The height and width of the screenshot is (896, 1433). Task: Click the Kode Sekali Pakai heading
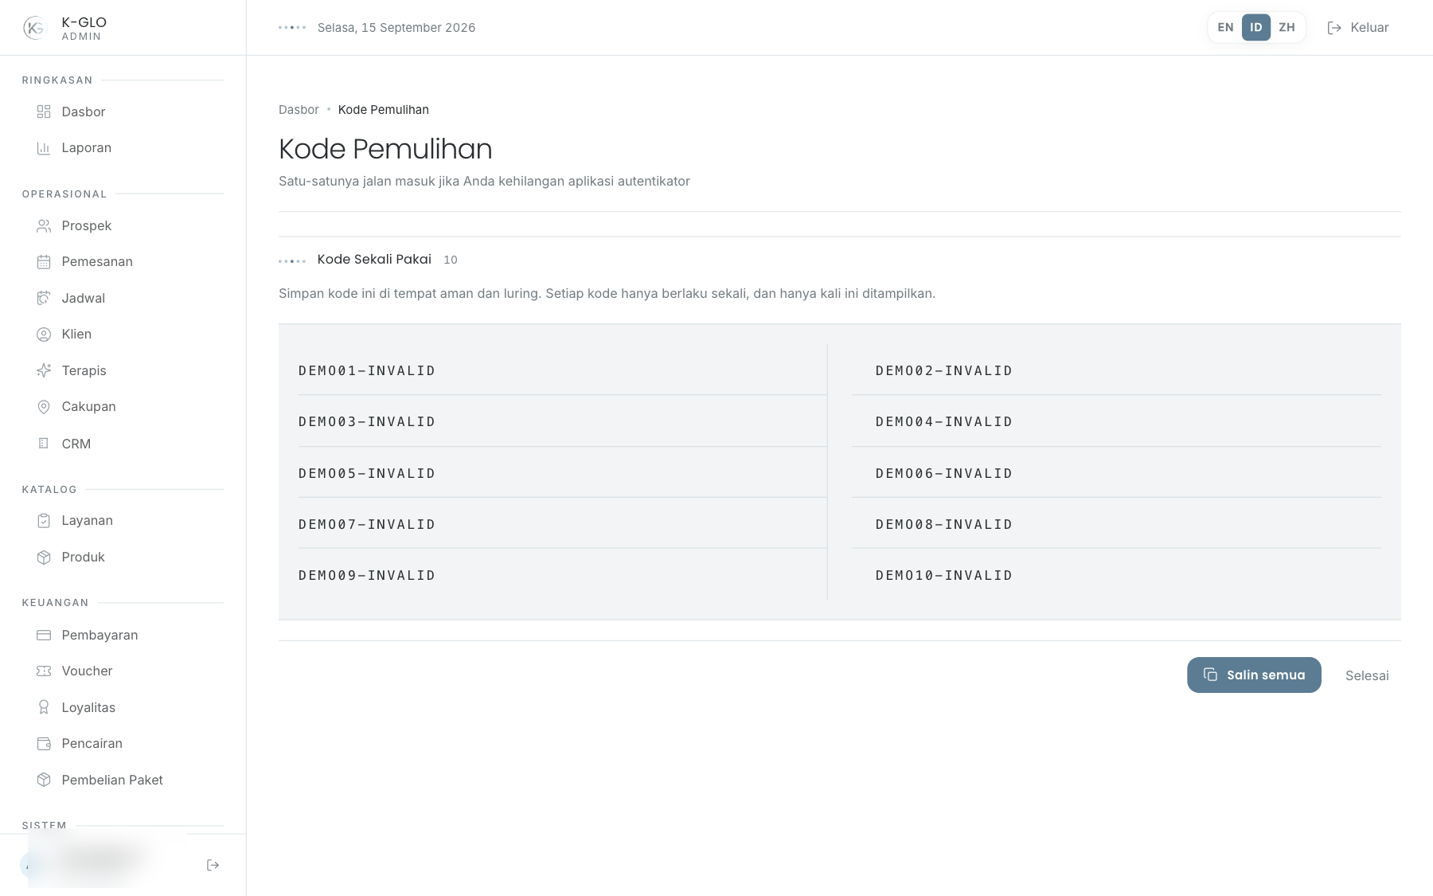point(374,260)
